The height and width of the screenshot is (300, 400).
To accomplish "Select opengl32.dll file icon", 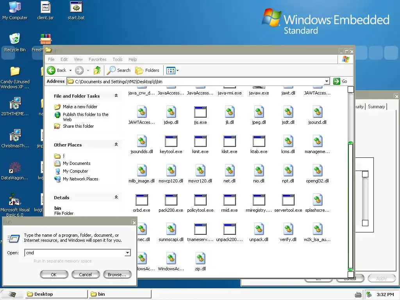I will pyautogui.click(x=317, y=171).
